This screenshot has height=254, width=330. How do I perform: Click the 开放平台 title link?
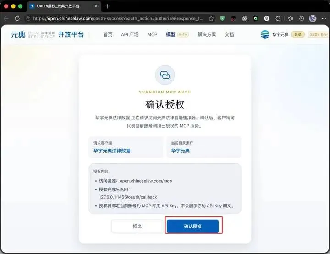(71, 34)
